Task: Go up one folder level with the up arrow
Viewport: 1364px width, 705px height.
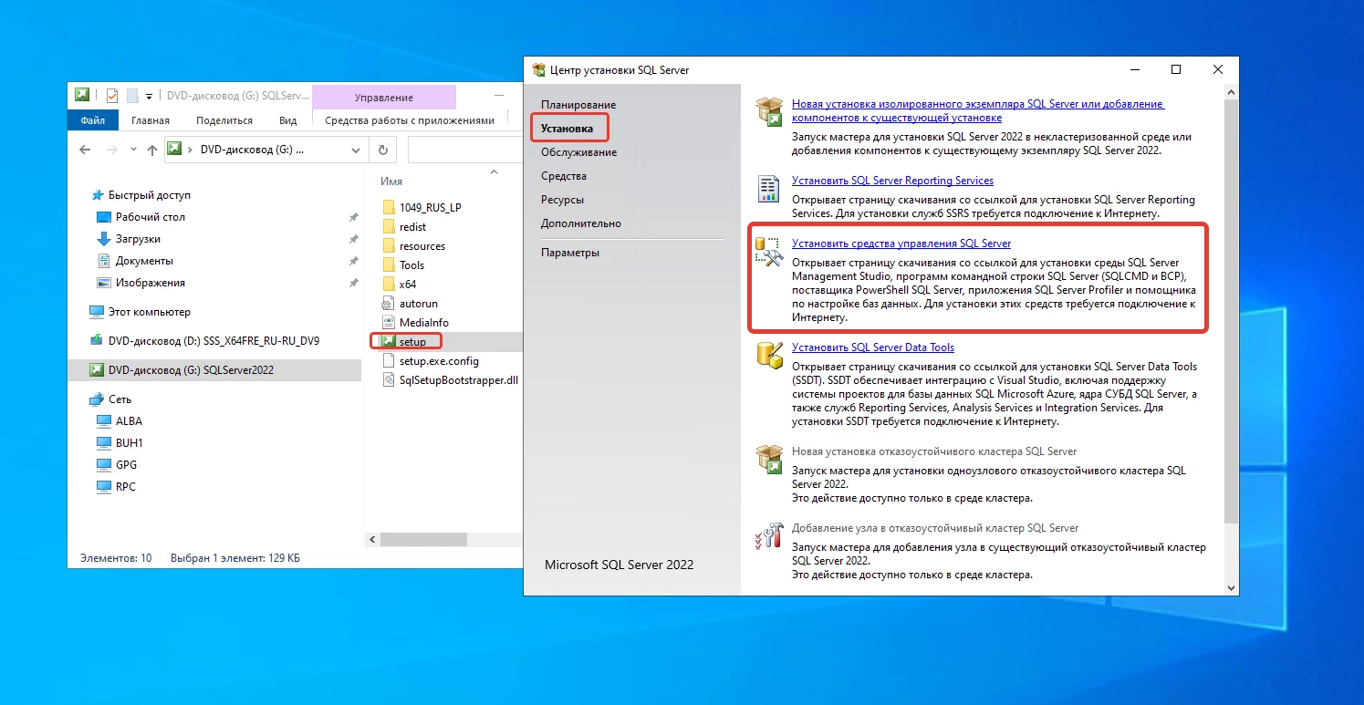Action: 152,150
